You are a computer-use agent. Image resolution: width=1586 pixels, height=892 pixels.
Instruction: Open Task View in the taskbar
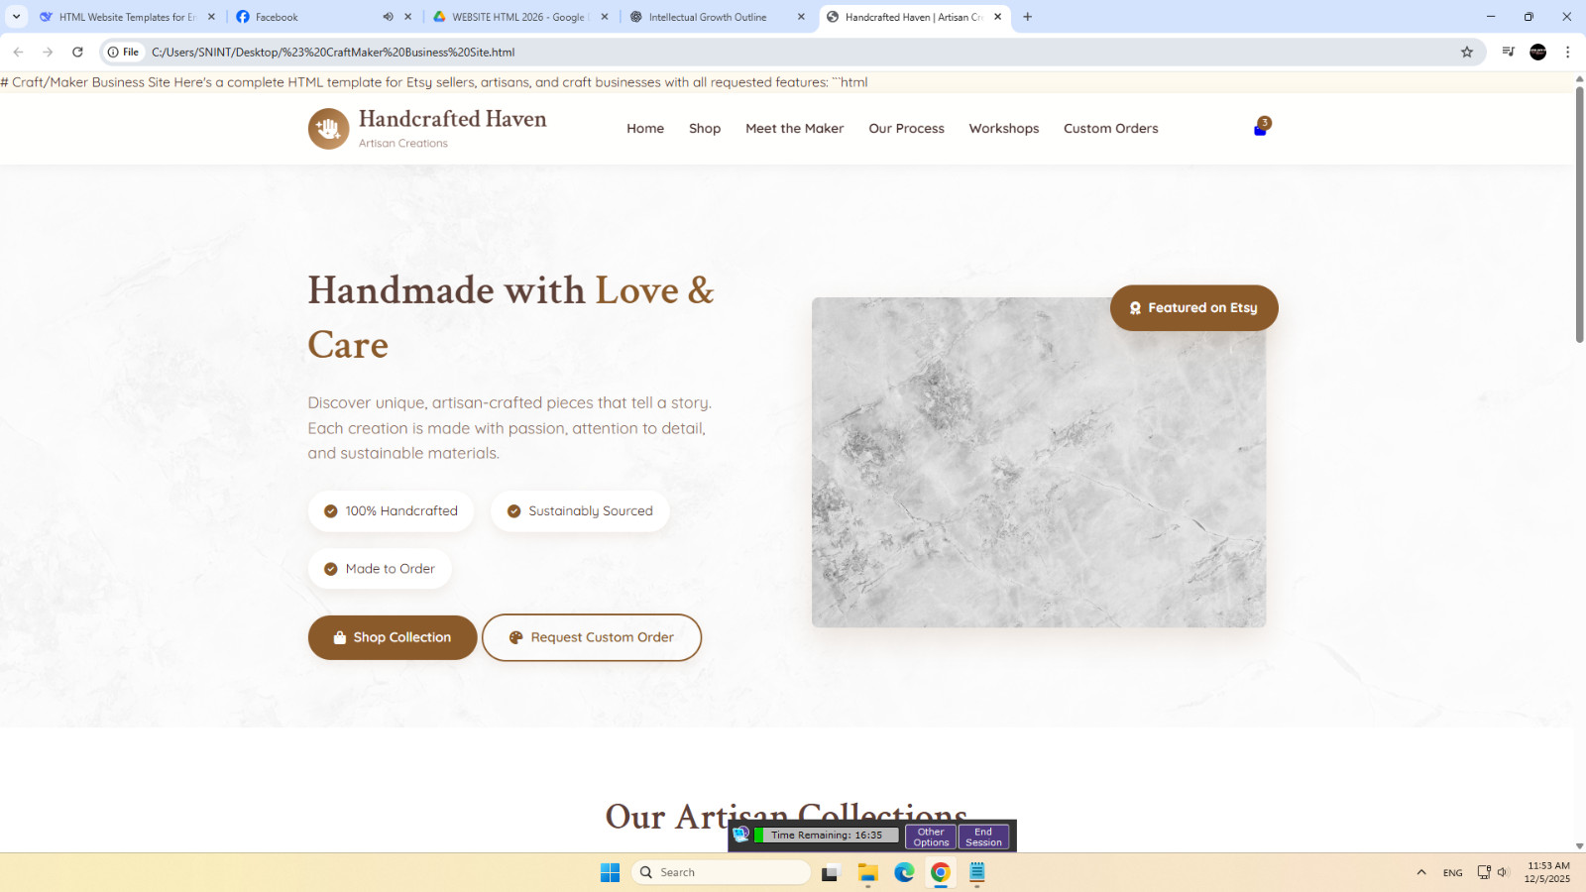pos(831,872)
